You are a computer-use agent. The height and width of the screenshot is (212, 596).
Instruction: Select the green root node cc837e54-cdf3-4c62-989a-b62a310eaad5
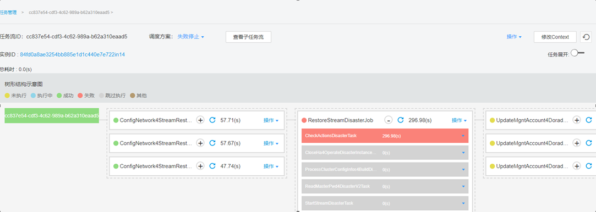(x=52, y=115)
